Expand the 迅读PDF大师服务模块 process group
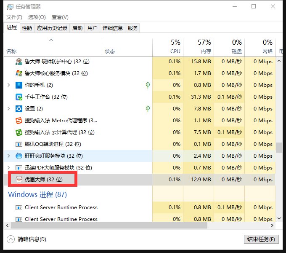This screenshot has height=253, width=286. tap(8, 168)
